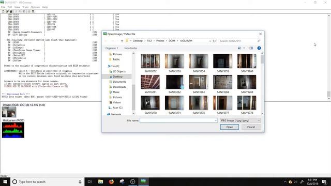The height and width of the screenshot is (186, 331).
Task: Click the Cancel button in dialog
Action: click(251, 127)
